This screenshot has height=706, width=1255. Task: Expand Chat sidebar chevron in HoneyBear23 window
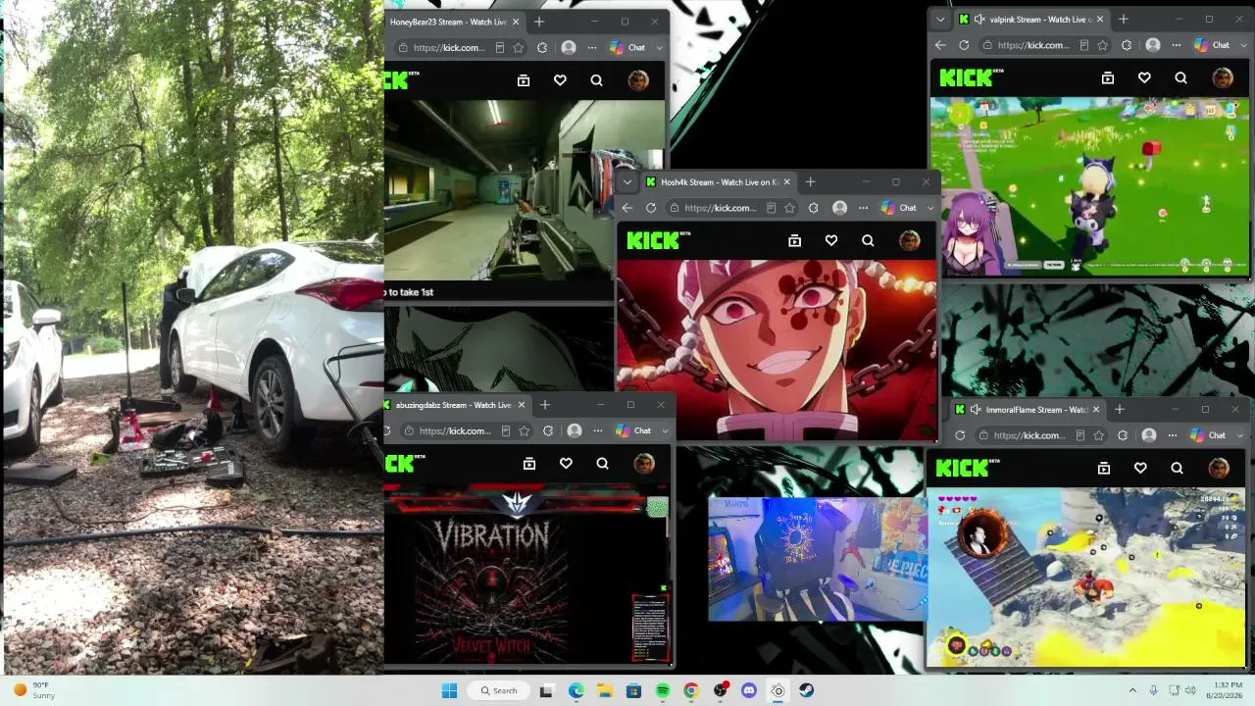click(x=659, y=47)
